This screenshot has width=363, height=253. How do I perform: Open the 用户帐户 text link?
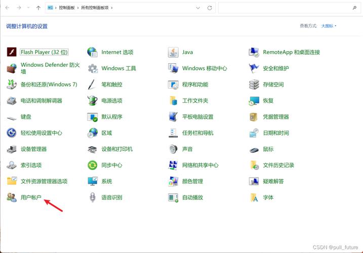31,197
